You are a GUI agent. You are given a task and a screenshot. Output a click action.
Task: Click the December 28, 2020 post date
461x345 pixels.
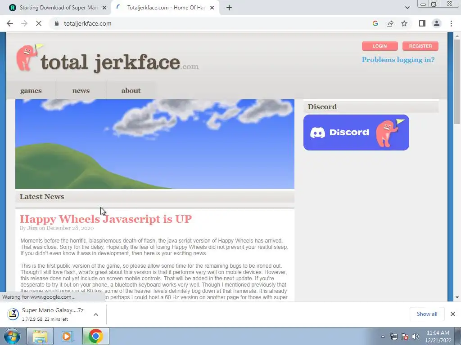[x=70, y=228]
